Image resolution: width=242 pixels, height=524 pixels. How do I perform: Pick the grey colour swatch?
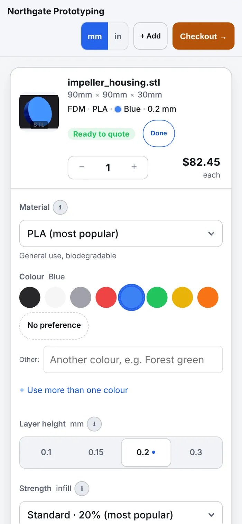81,297
